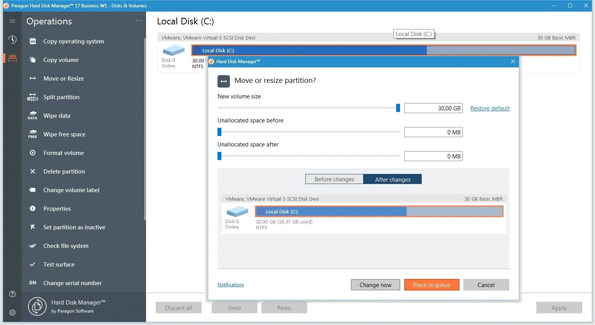Viewport: 595px width, 325px height.
Task: Open the hamburger menu in the sidebar
Action: 12,21
